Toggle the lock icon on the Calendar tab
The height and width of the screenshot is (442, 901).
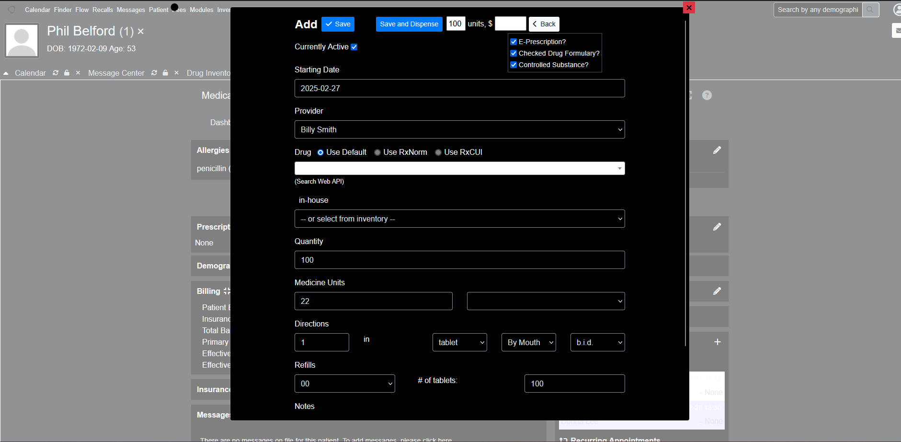click(x=67, y=73)
